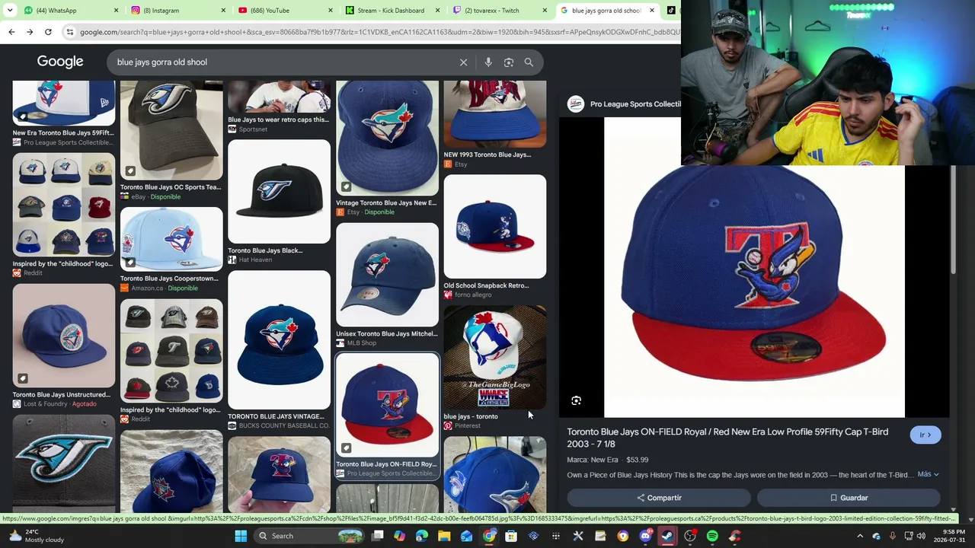Open the Toronto Blue Jays ON-FIELD cap title link

[x=727, y=438]
